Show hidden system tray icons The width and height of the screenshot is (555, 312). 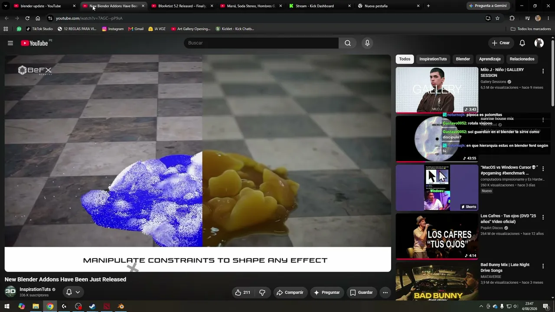point(481,306)
